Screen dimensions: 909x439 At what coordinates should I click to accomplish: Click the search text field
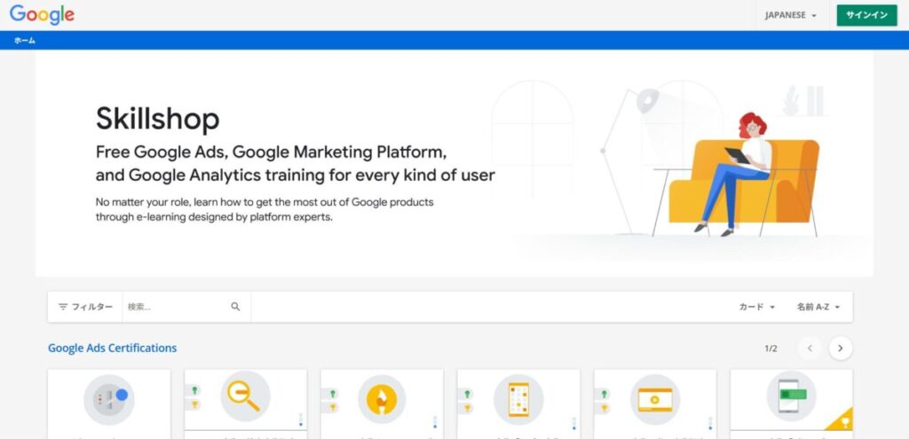click(x=176, y=307)
